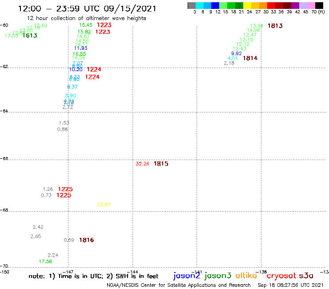Click the cyan 4.01 wave height value
Screen dimensions: 329x289
point(233,58)
